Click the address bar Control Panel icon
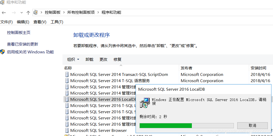 [x=36, y=12]
